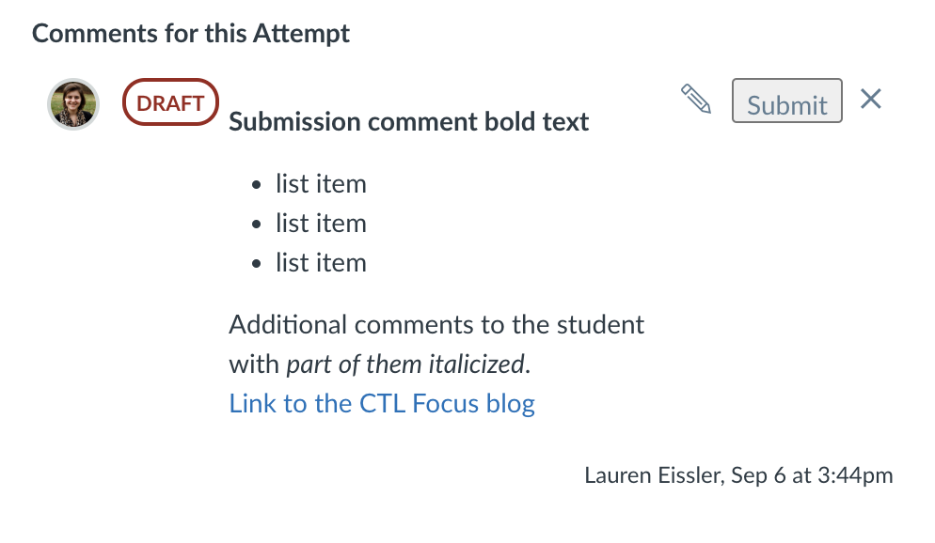Edit the draft comment with pencil icon
935x543 pixels.
tap(696, 99)
